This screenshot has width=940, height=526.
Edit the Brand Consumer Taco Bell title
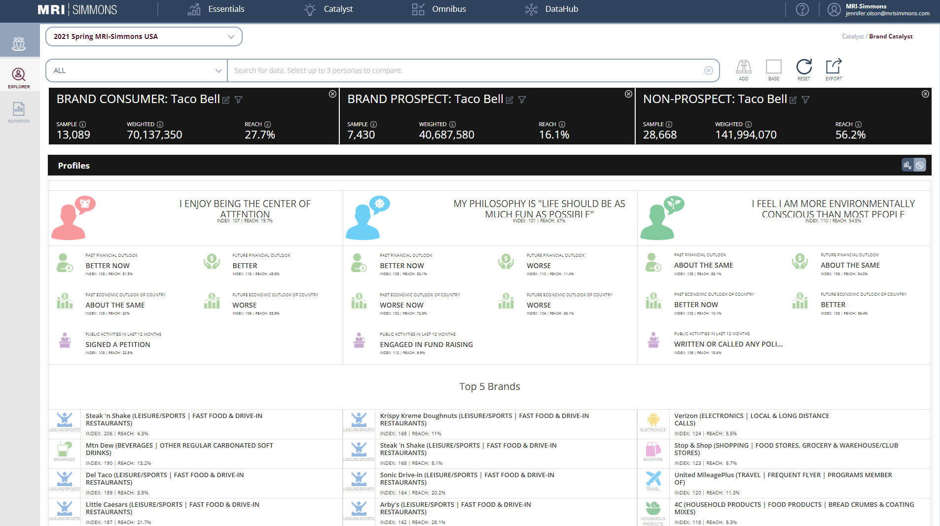(x=226, y=100)
